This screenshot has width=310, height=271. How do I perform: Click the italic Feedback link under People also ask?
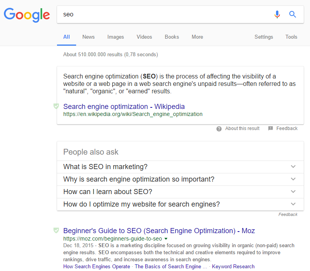point(288,214)
